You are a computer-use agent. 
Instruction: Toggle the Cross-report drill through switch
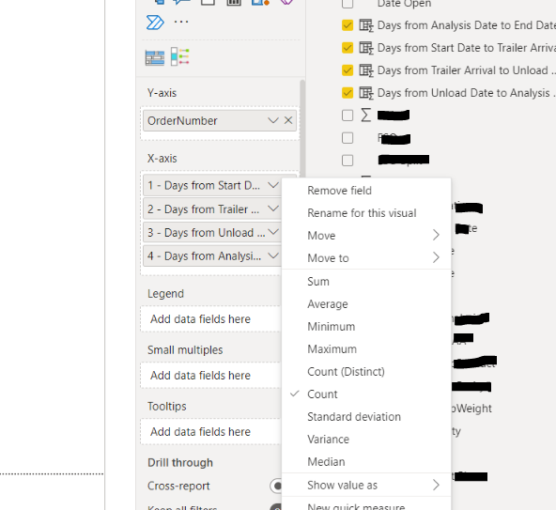[276, 486]
